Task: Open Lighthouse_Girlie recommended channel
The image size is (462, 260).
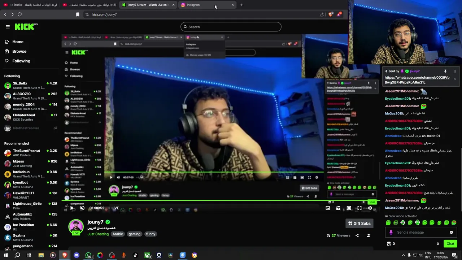Action: (30, 206)
